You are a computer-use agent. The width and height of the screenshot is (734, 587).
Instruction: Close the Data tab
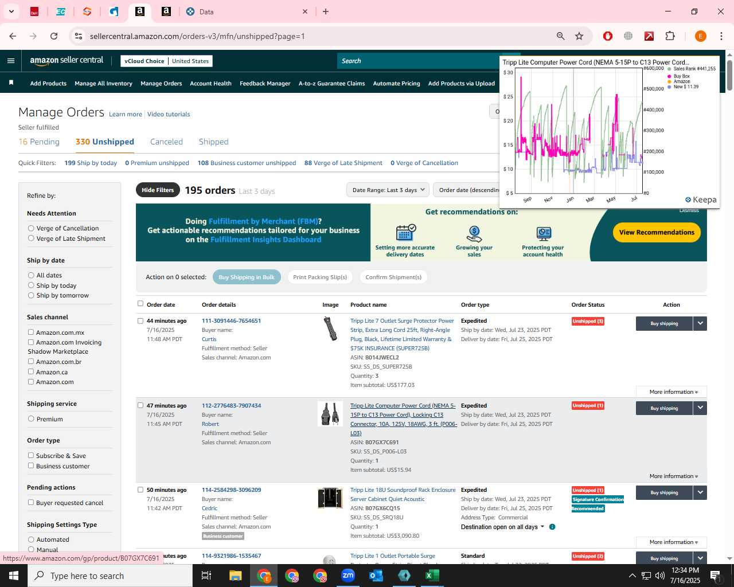(305, 11)
